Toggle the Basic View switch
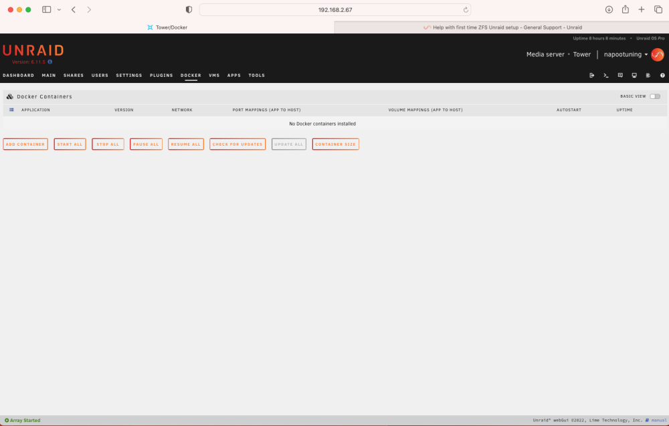Viewport: 669px width, 426px height. [x=655, y=96]
